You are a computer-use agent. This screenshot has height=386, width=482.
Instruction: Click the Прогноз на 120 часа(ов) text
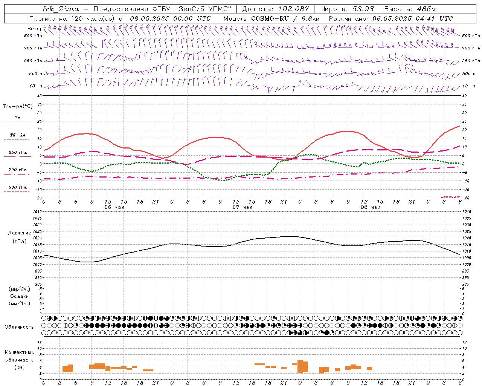click(72, 18)
